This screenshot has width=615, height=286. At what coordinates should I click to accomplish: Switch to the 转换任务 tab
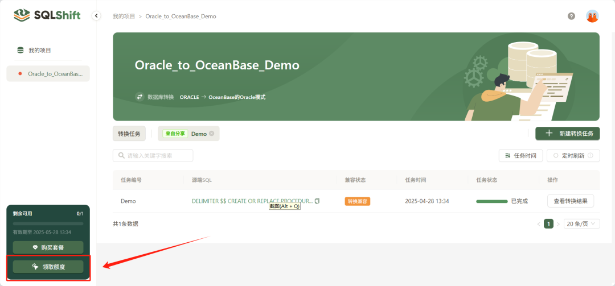coord(129,134)
